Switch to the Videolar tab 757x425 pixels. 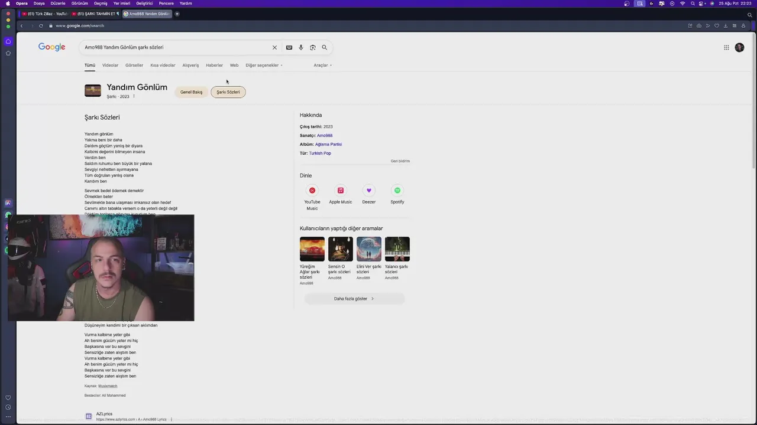(x=110, y=65)
